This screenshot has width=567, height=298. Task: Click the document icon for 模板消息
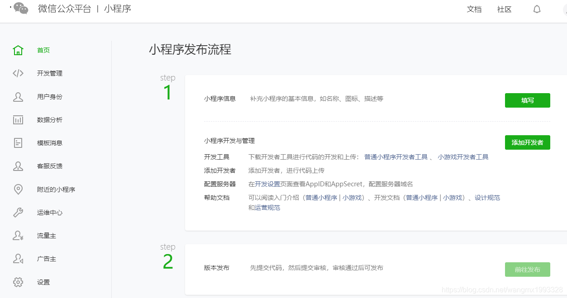[18, 143]
